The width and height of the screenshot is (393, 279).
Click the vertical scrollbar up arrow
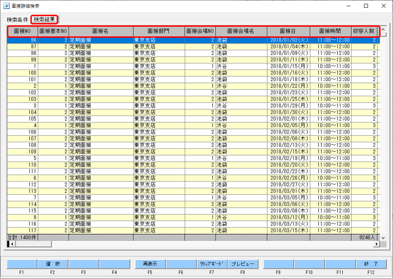(383, 29)
